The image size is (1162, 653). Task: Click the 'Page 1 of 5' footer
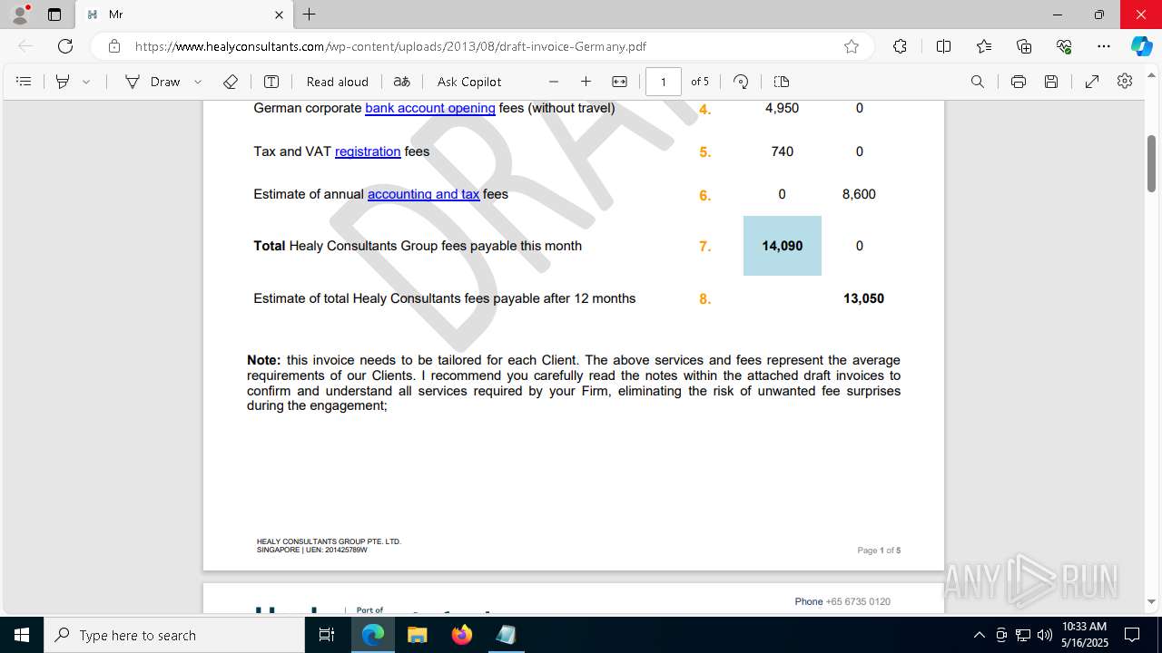pos(879,551)
